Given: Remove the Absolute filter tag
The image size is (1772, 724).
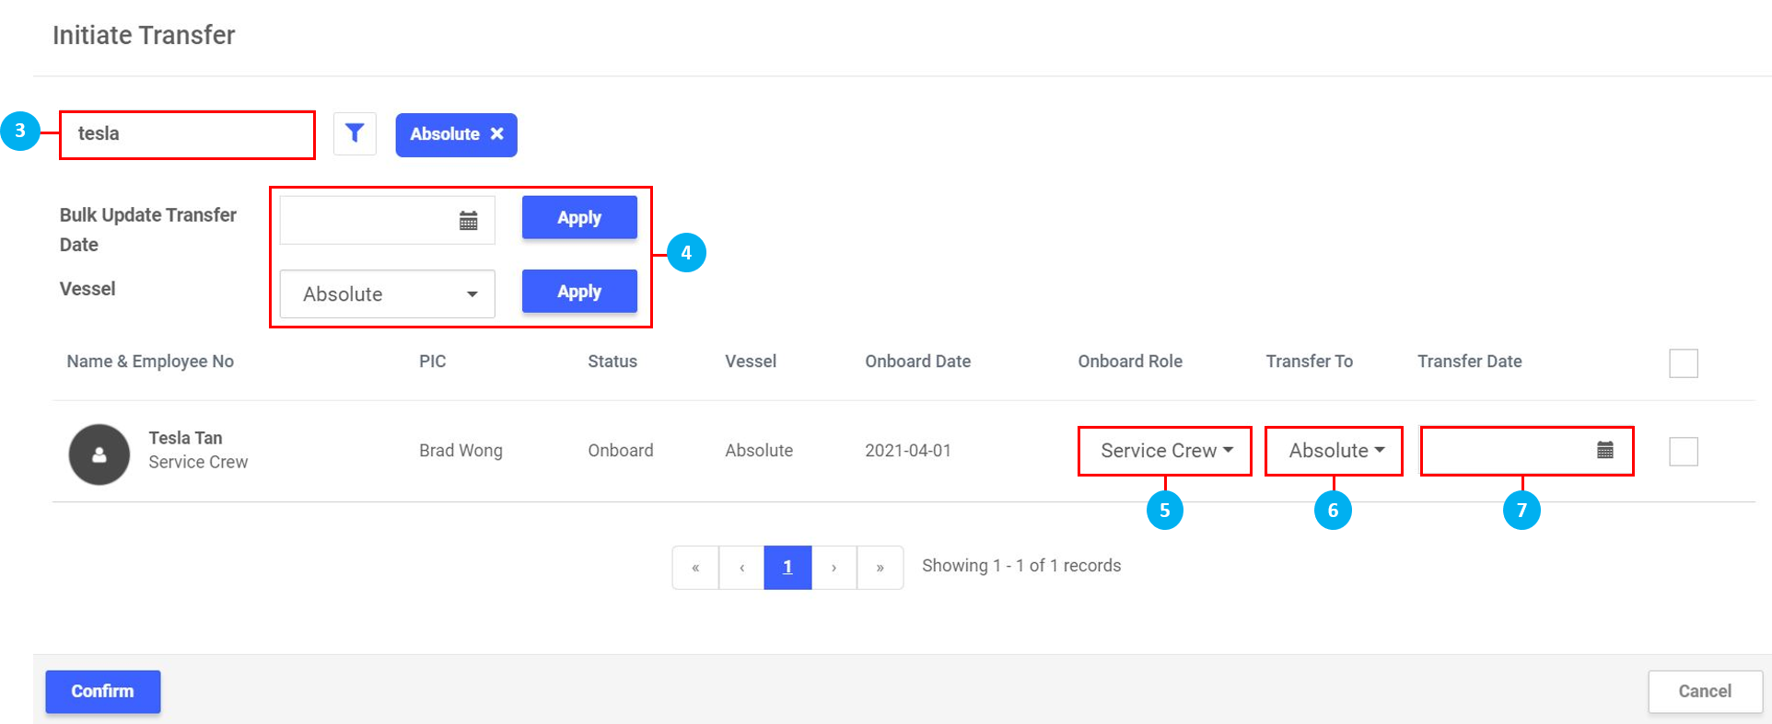Looking at the screenshot, I should click(x=497, y=134).
